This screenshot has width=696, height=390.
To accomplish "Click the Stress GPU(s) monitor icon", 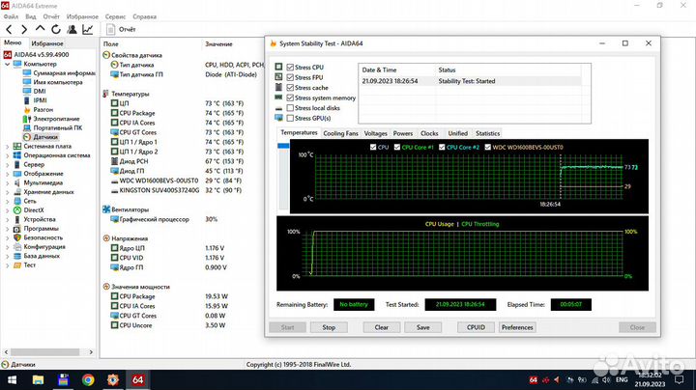I will 278,118.
